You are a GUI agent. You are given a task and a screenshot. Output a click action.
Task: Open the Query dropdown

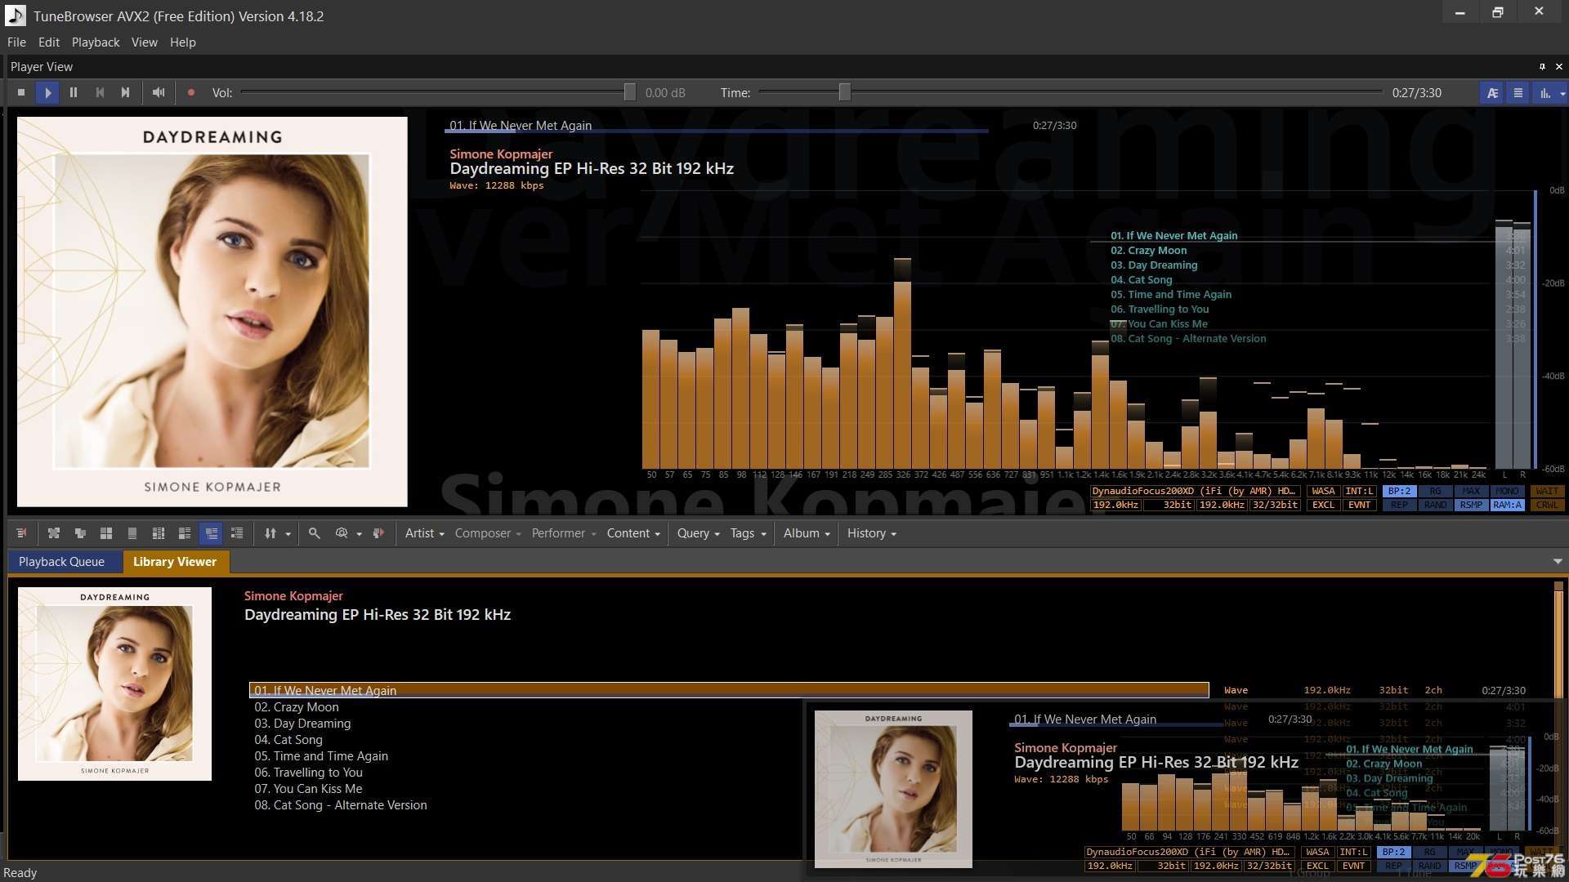(698, 533)
